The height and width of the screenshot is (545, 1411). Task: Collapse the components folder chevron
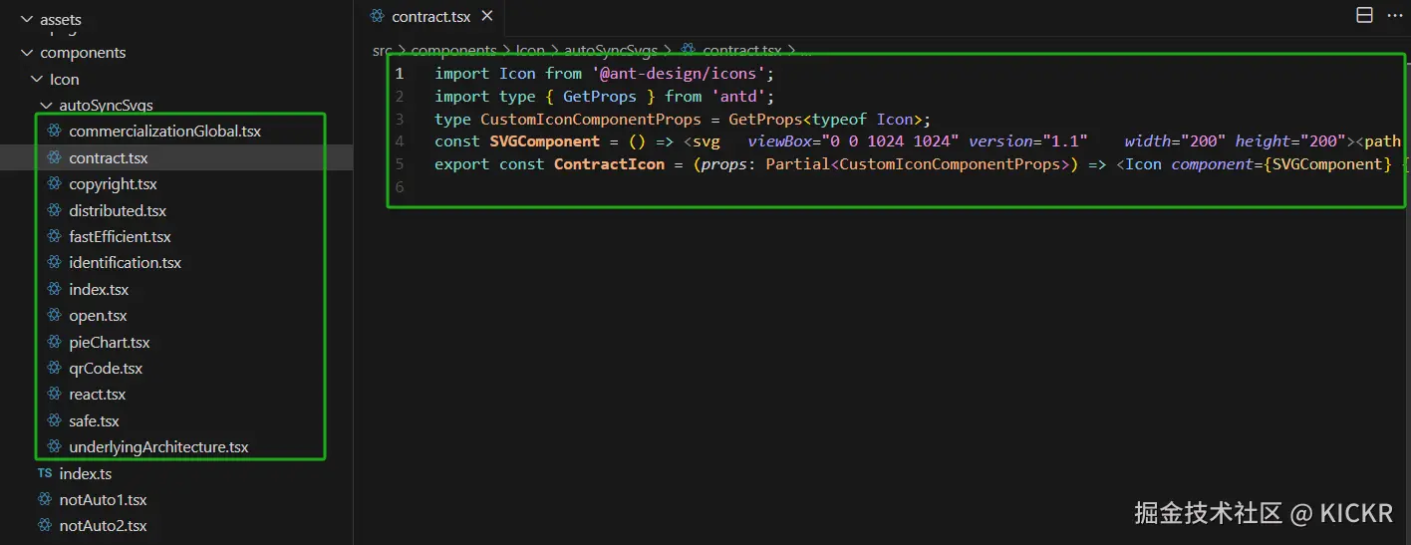tap(26, 53)
